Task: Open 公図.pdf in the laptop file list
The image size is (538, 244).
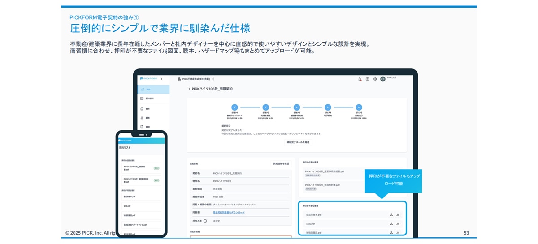Action: point(310,223)
